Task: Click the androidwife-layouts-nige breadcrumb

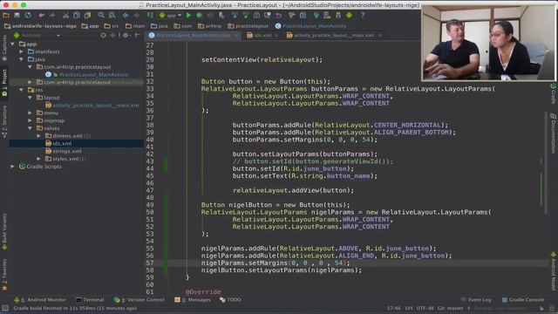Action: (40, 26)
